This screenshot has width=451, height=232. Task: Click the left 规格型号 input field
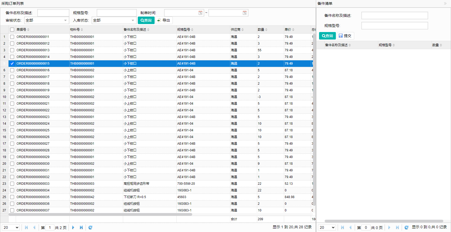tap(117, 13)
